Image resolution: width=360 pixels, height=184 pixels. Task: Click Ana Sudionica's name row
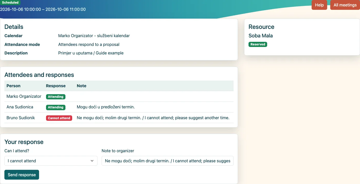(x=20, y=107)
